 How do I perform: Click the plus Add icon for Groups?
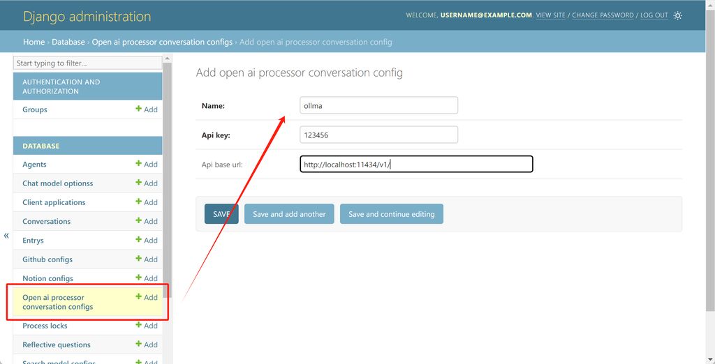147,109
